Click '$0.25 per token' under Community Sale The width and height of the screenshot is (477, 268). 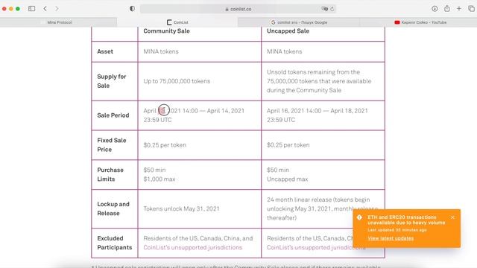(165, 145)
